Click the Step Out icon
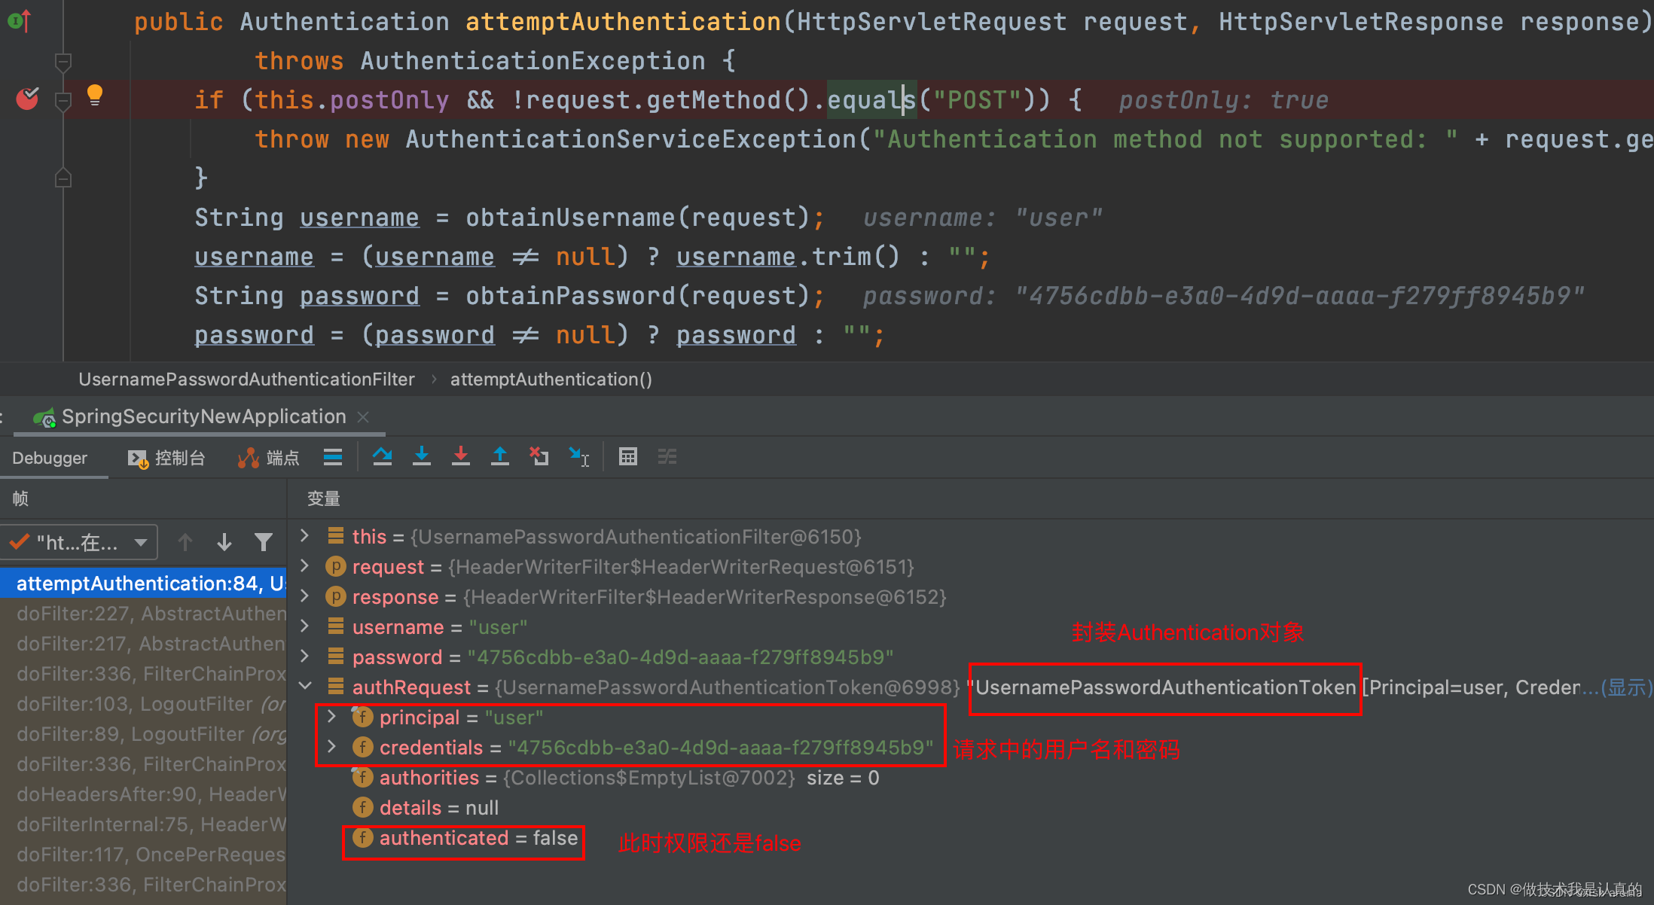 [x=500, y=456]
